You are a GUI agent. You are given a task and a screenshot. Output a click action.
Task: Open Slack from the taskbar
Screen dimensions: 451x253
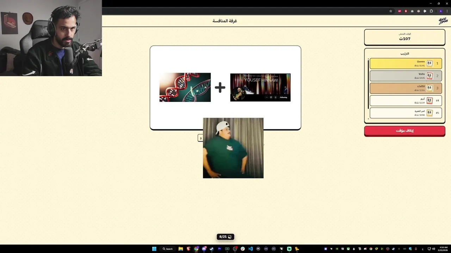pyautogui.click(x=243, y=249)
